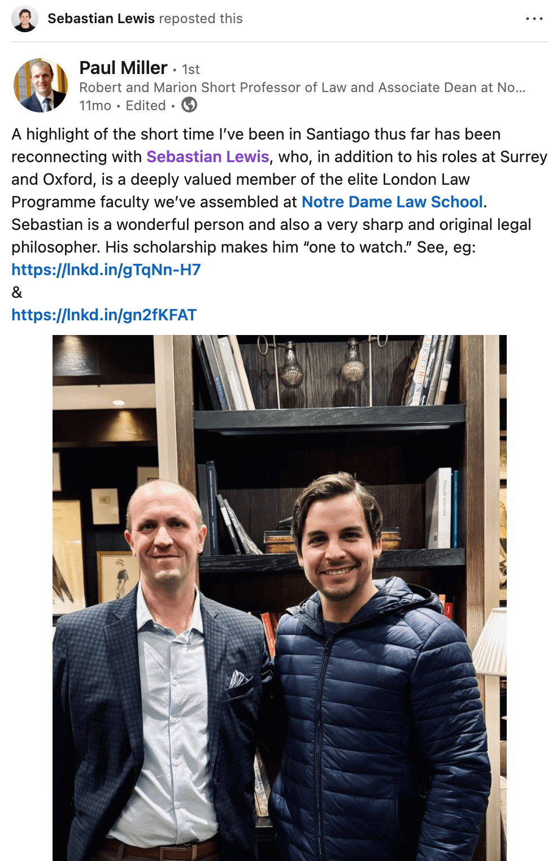Viewport: 557px width, 861px height.
Task: Click Sebastian Lewis's small reposter avatar
Action: 25,19
